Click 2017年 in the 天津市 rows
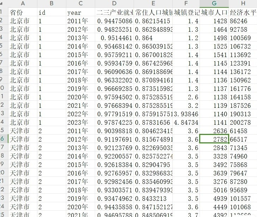 tap(80, 182)
